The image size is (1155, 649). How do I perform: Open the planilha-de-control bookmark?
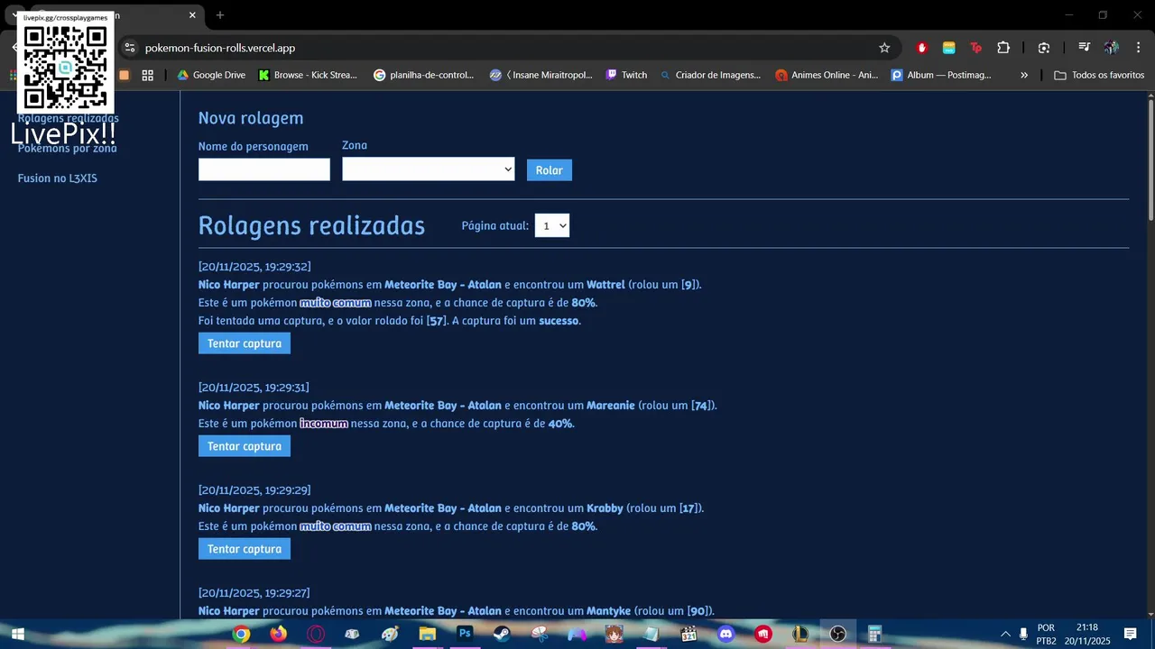pos(423,75)
